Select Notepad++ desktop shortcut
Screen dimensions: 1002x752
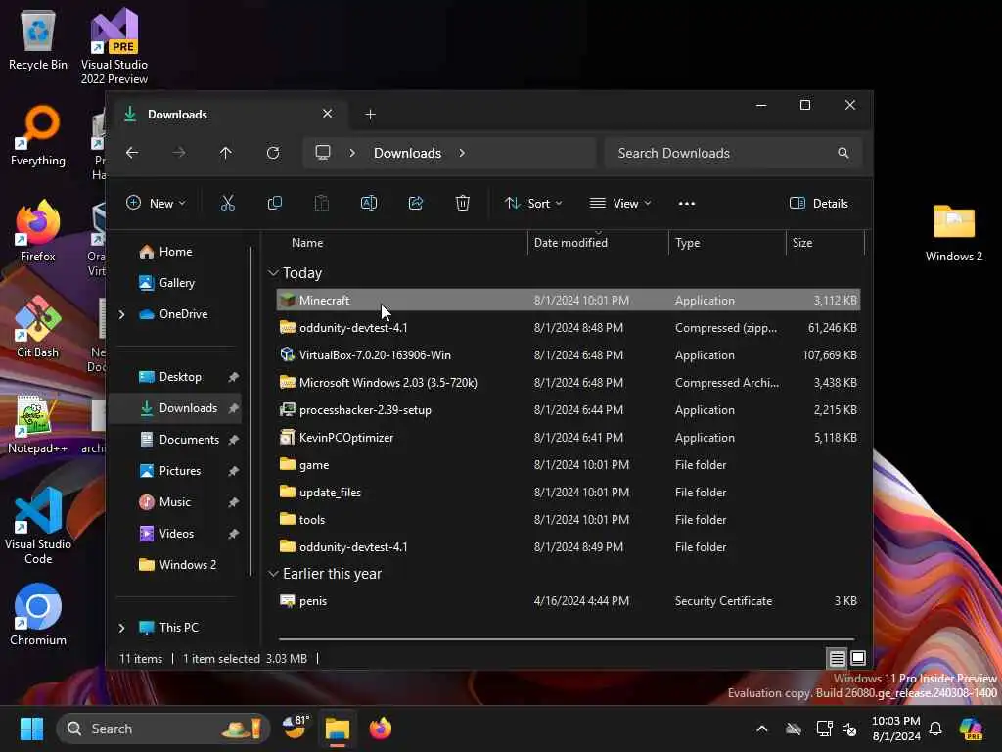[38, 423]
